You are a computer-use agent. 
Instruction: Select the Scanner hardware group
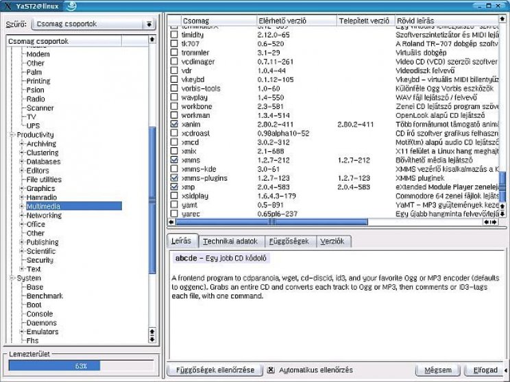(x=40, y=108)
